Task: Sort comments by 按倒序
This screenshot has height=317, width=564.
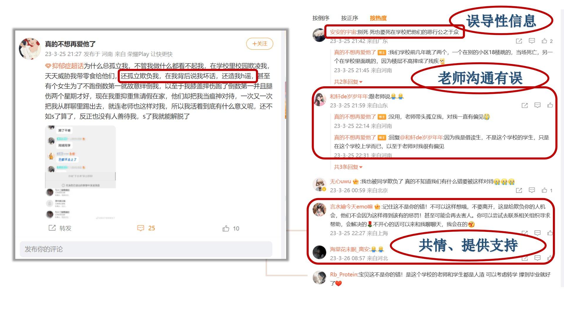Action: coord(321,18)
